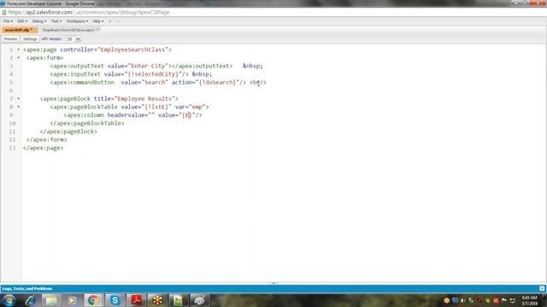Open the orange flower app in taskbar

157,300
